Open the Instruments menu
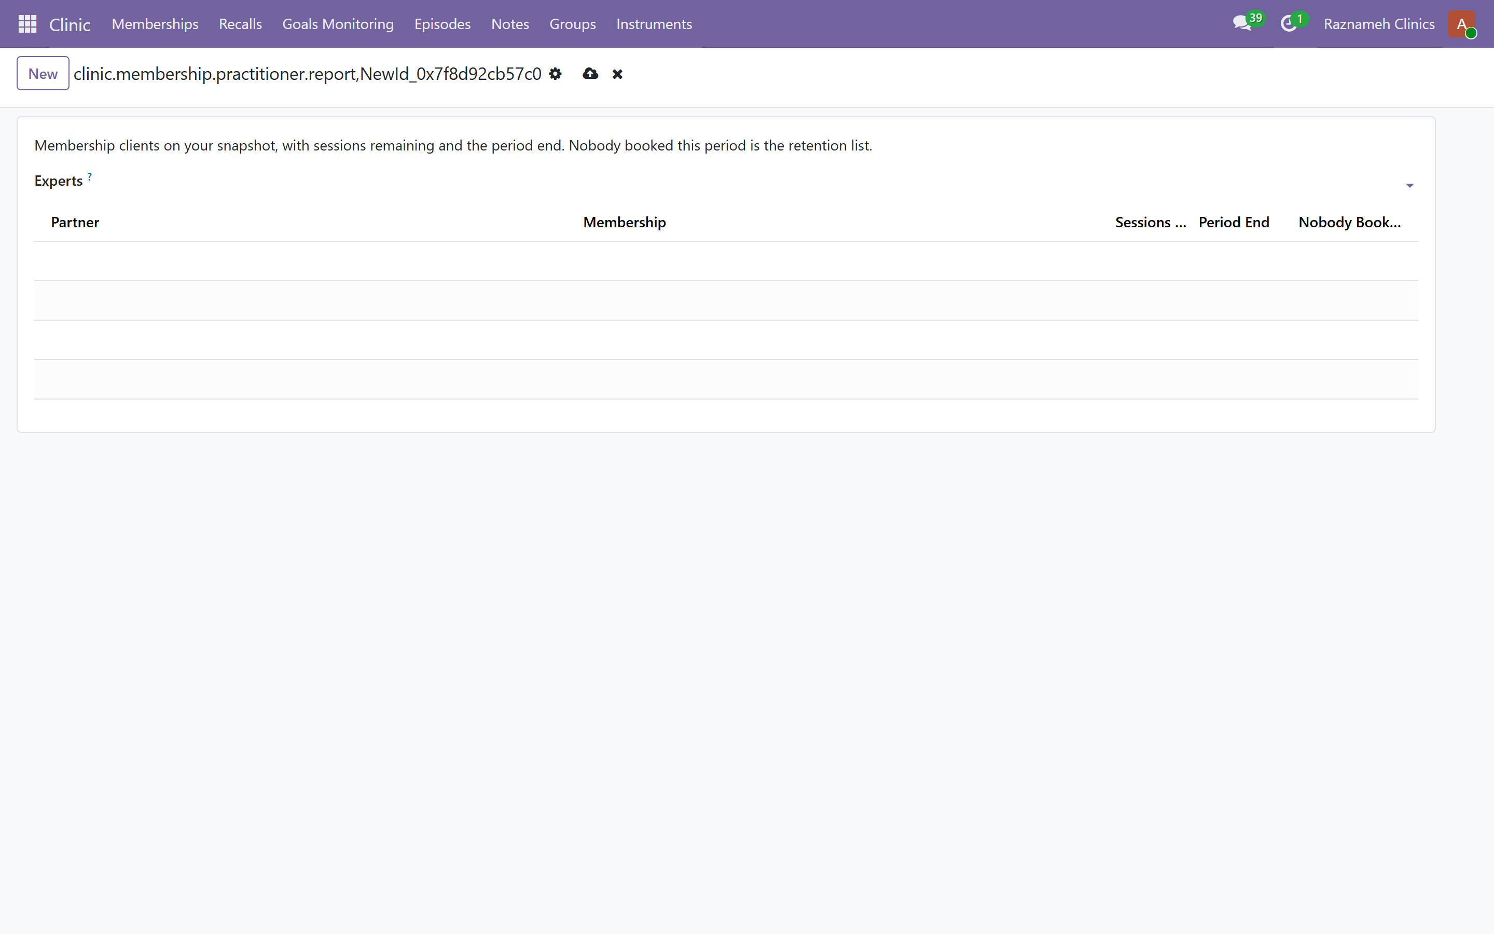The height and width of the screenshot is (934, 1494). [x=654, y=24]
